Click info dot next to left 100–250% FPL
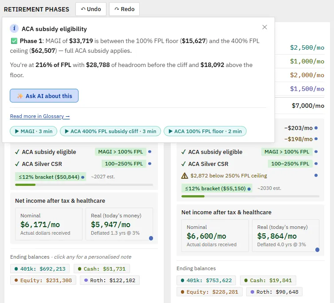This screenshot has height=303, width=334. (150, 164)
